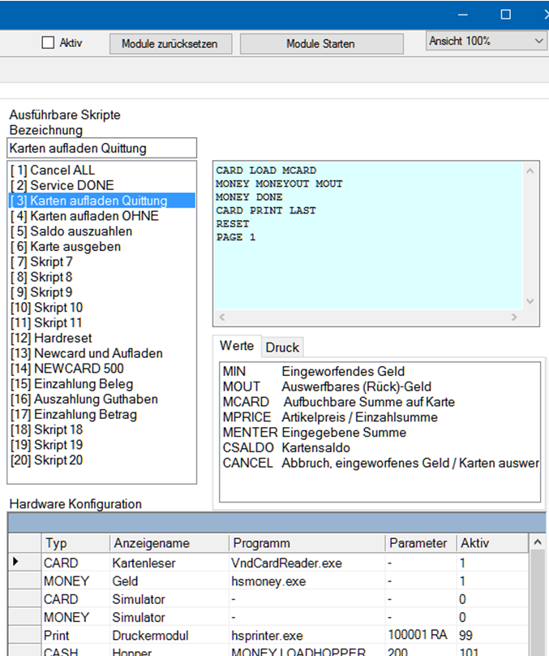Click script editor scroll right arrow
Image resolution: width=549 pixels, height=656 pixels.
pos(514,317)
